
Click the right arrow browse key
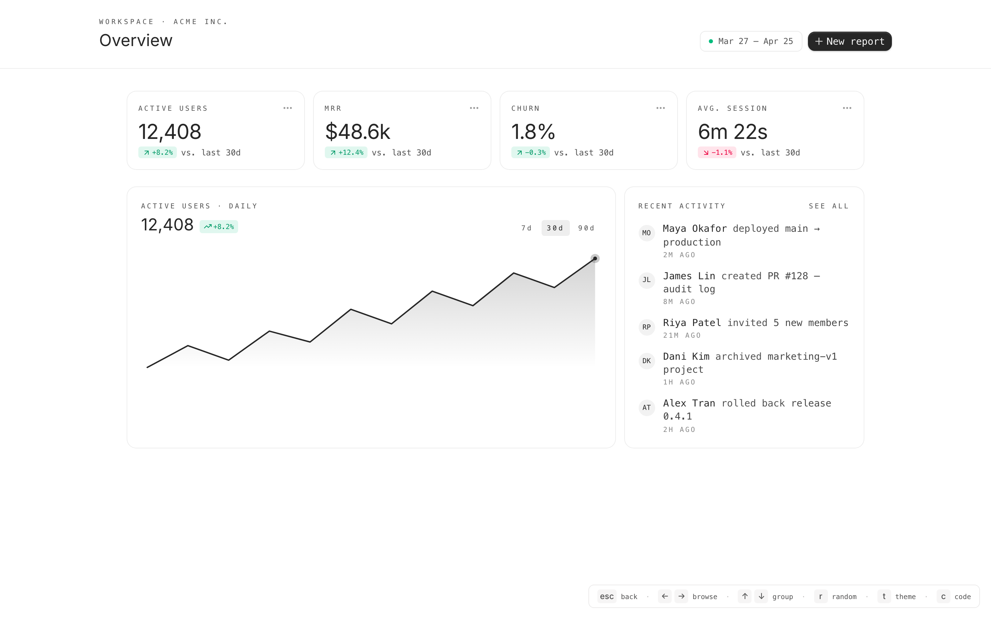click(681, 596)
